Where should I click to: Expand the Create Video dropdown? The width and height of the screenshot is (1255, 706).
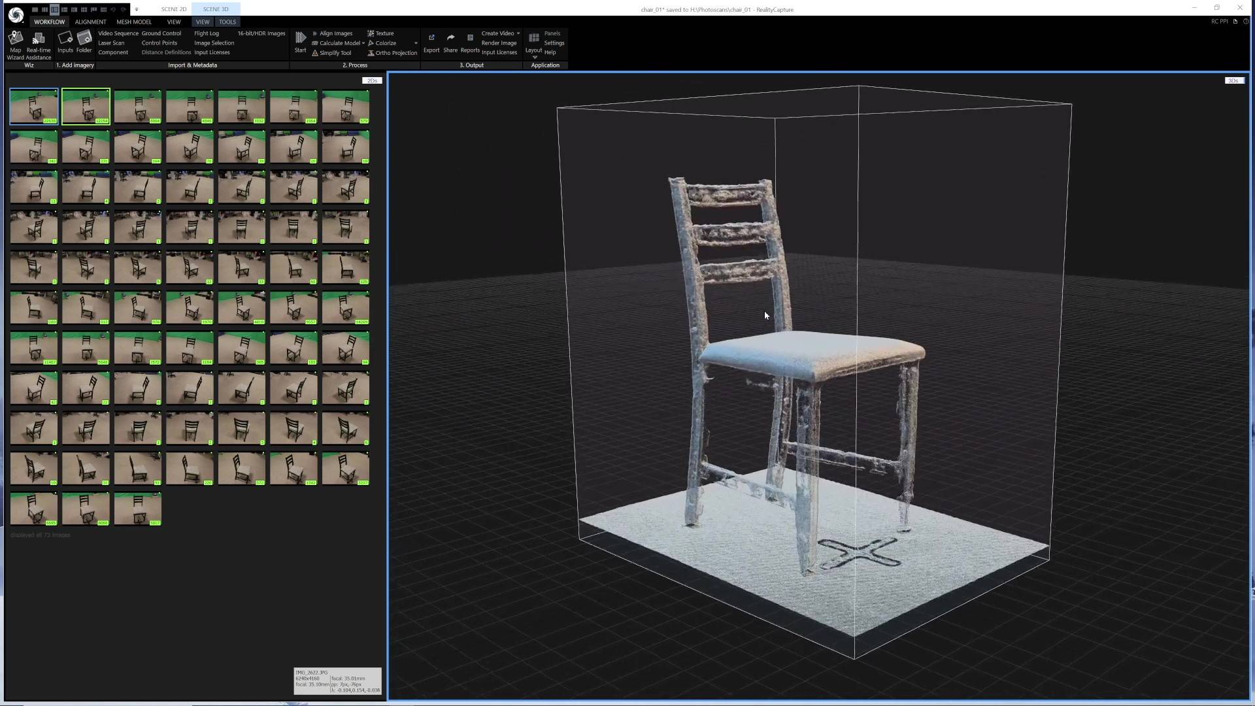click(518, 33)
